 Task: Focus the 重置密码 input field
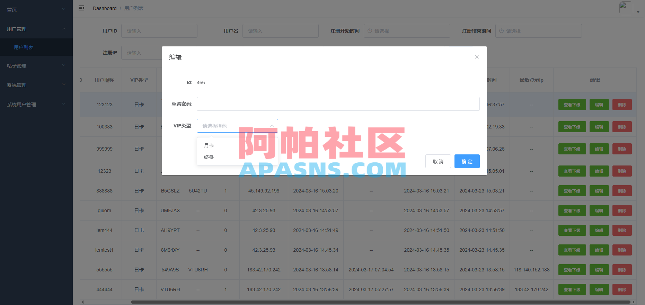[338, 104]
